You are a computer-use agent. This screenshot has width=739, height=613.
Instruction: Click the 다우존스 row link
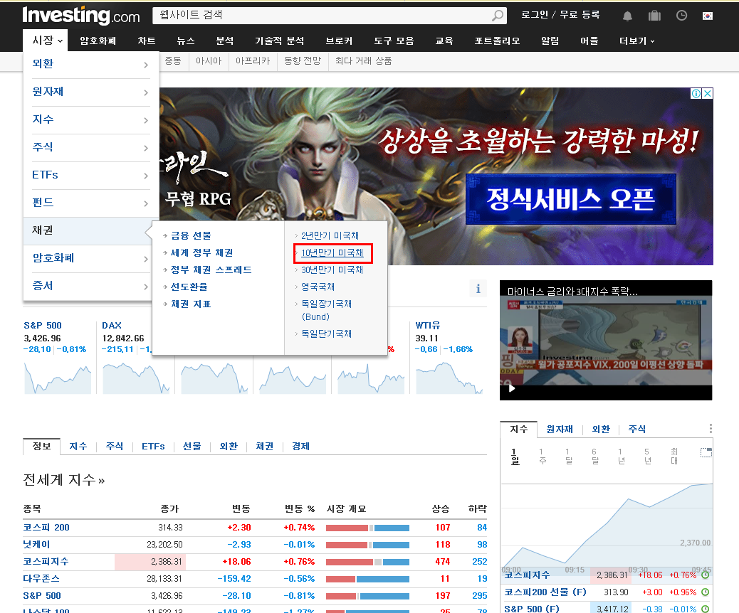coord(41,579)
